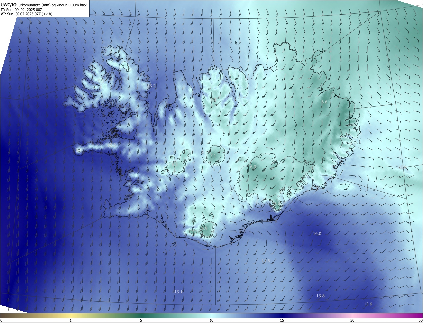Click the 6.6 value label in east Iceland
This screenshot has height=323, width=423.
tap(324, 102)
